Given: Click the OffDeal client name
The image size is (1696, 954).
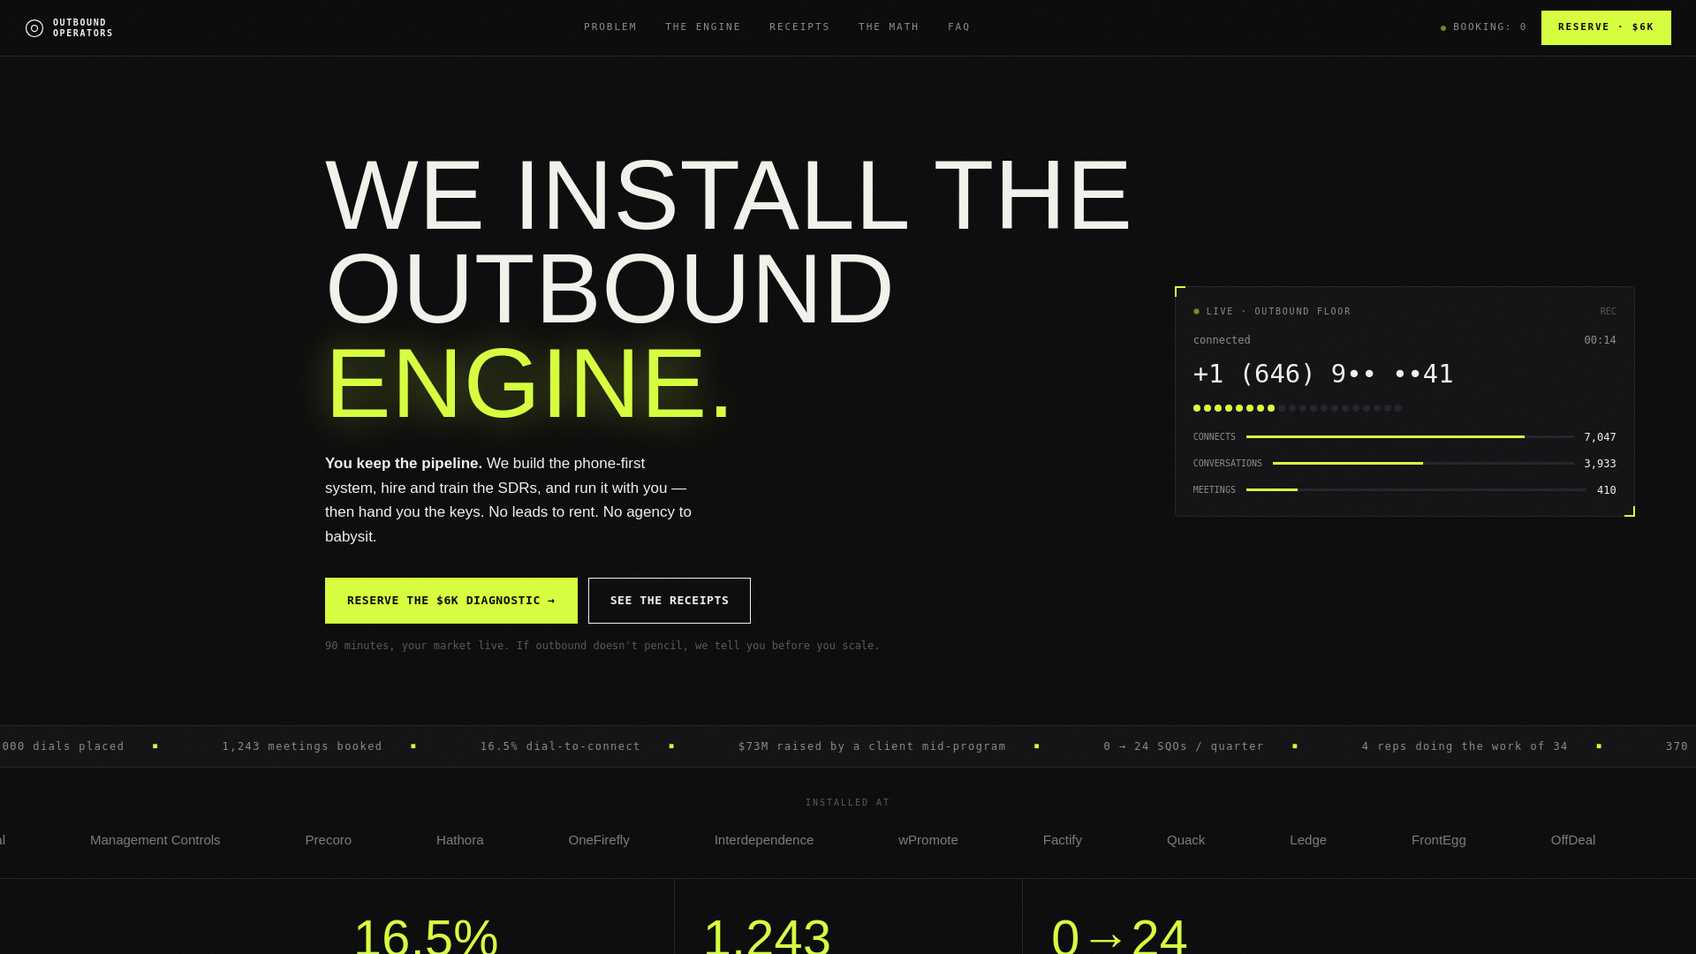Looking at the screenshot, I should coord(1573,840).
